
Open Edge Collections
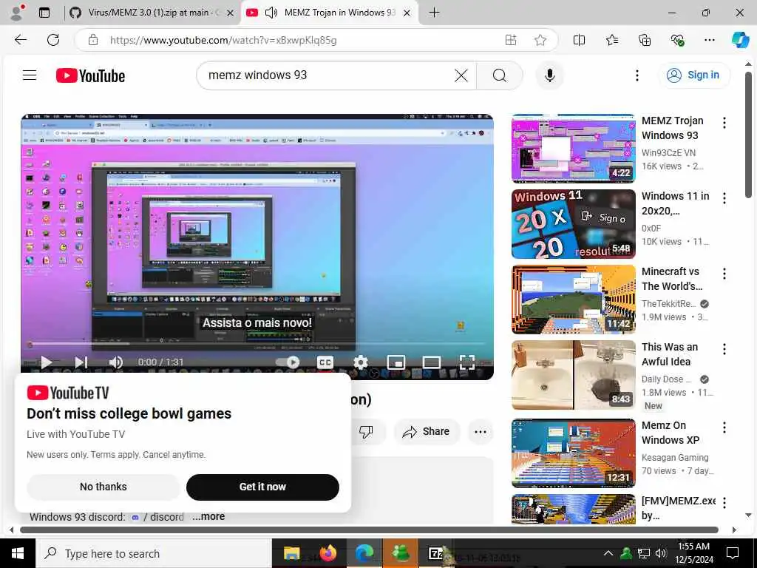tap(645, 40)
